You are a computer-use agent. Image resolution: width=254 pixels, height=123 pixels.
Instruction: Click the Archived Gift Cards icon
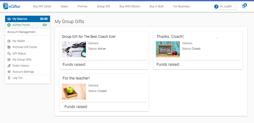(9, 47)
